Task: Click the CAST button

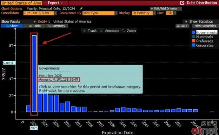Action: click(182, 26)
